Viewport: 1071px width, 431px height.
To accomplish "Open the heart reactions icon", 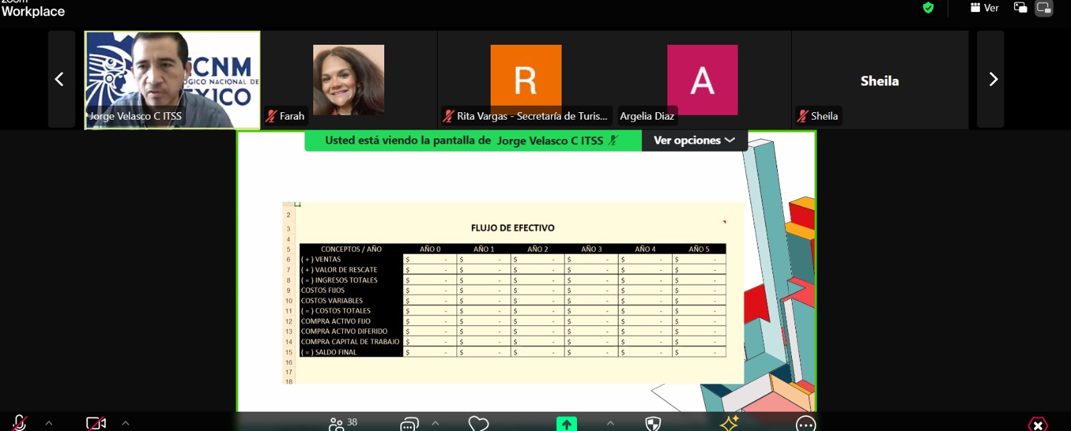I will (479, 423).
